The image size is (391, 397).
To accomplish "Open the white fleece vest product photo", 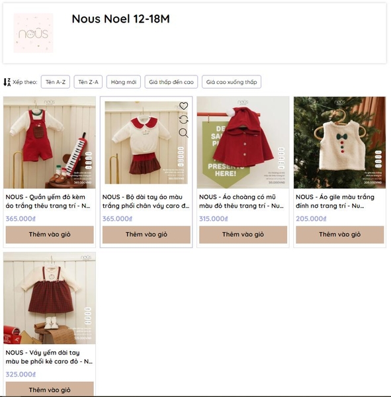I will pyautogui.click(x=340, y=142).
